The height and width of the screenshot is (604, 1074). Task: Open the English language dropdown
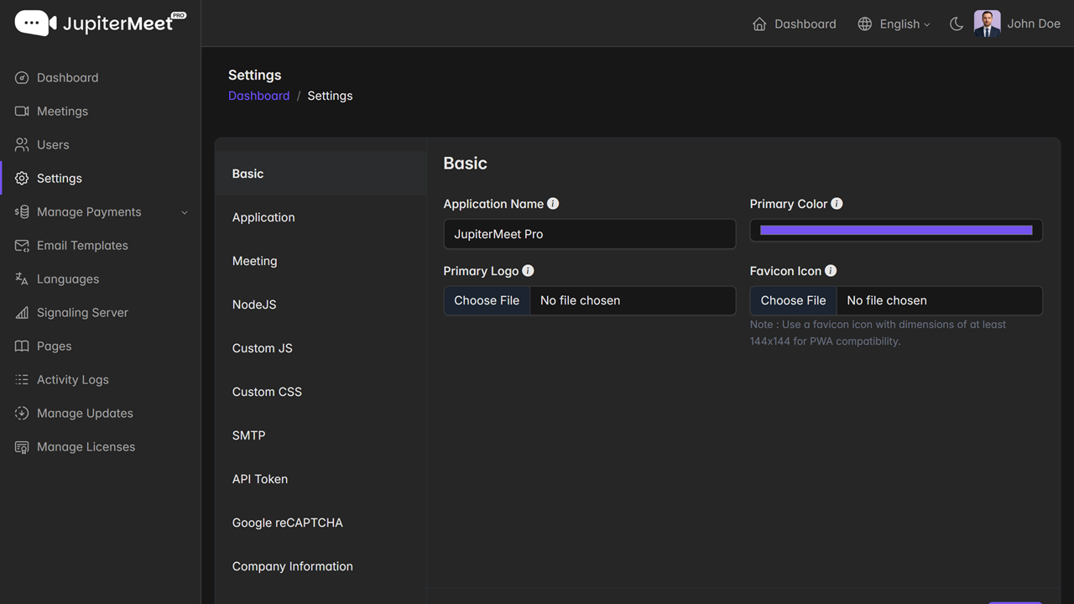(894, 24)
